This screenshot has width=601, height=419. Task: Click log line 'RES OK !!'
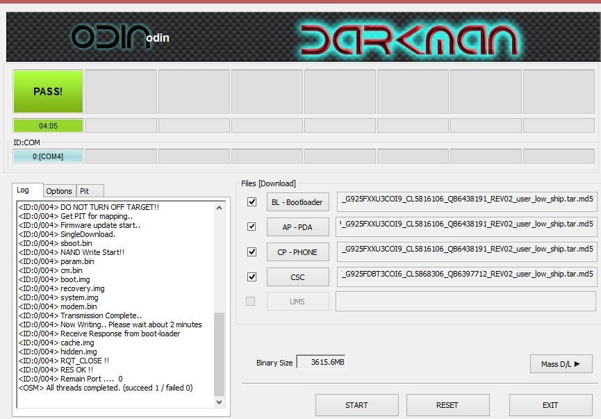tap(56, 370)
